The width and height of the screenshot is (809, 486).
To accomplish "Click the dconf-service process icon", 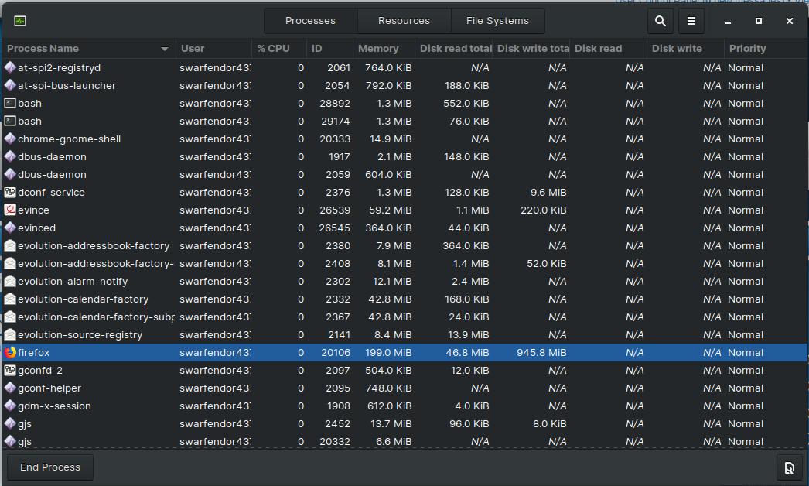I will tap(10, 193).
